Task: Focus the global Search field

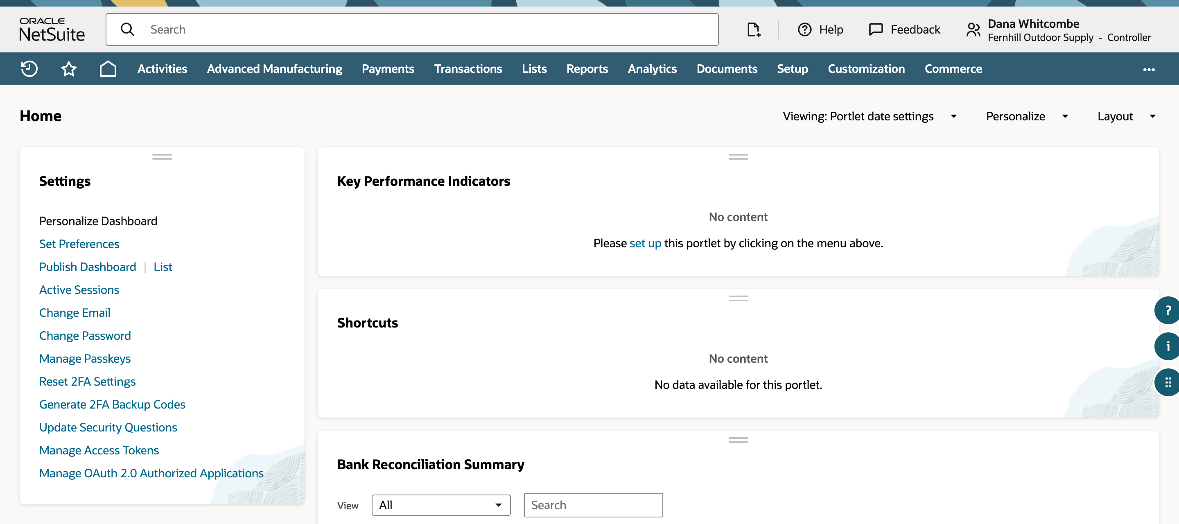Action: (412, 30)
